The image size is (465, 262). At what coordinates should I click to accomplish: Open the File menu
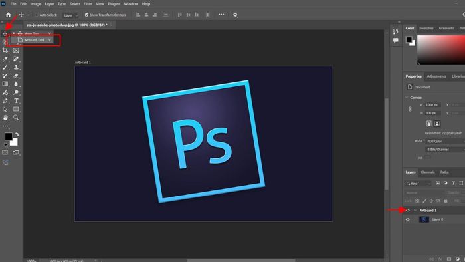click(x=13, y=4)
